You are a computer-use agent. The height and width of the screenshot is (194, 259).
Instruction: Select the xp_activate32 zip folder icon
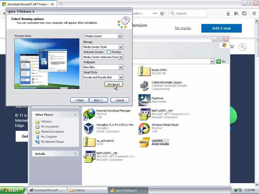[89, 142]
